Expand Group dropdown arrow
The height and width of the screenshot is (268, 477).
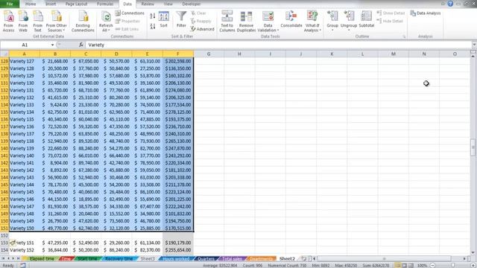click(x=332, y=30)
